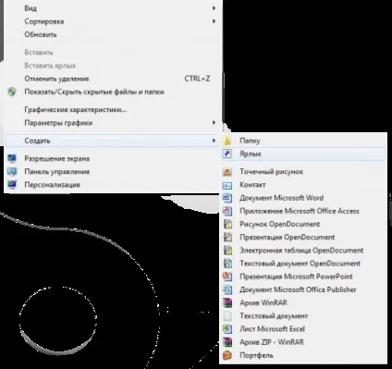The width and height of the screenshot is (392, 369).
Task: Click the bitmap icon beside Точечный рисунок
Action: (x=227, y=172)
